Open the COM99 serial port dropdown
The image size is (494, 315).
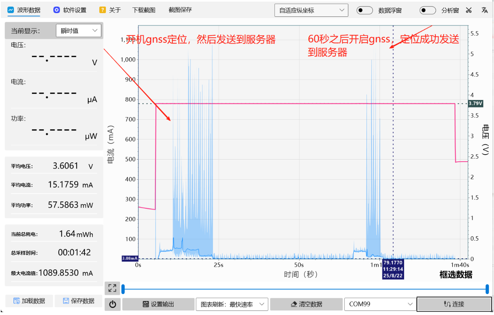coord(380,304)
